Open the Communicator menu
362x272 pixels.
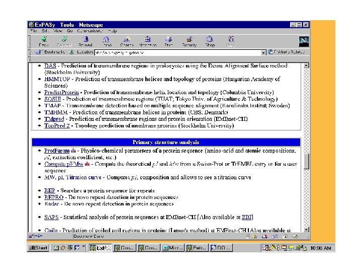tap(90, 31)
